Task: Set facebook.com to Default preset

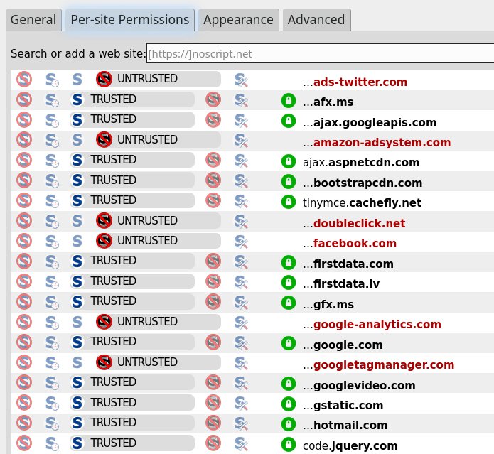Action: (x=24, y=241)
